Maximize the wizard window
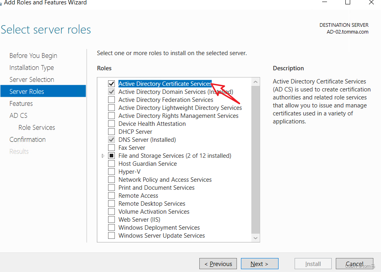Image resolution: width=381 pixels, height=272 pixels. tap(348, 2)
